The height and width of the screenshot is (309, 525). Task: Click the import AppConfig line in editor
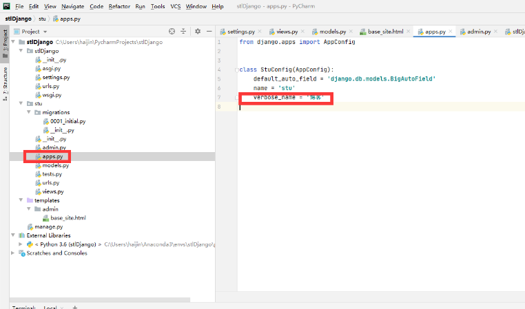click(298, 42)
